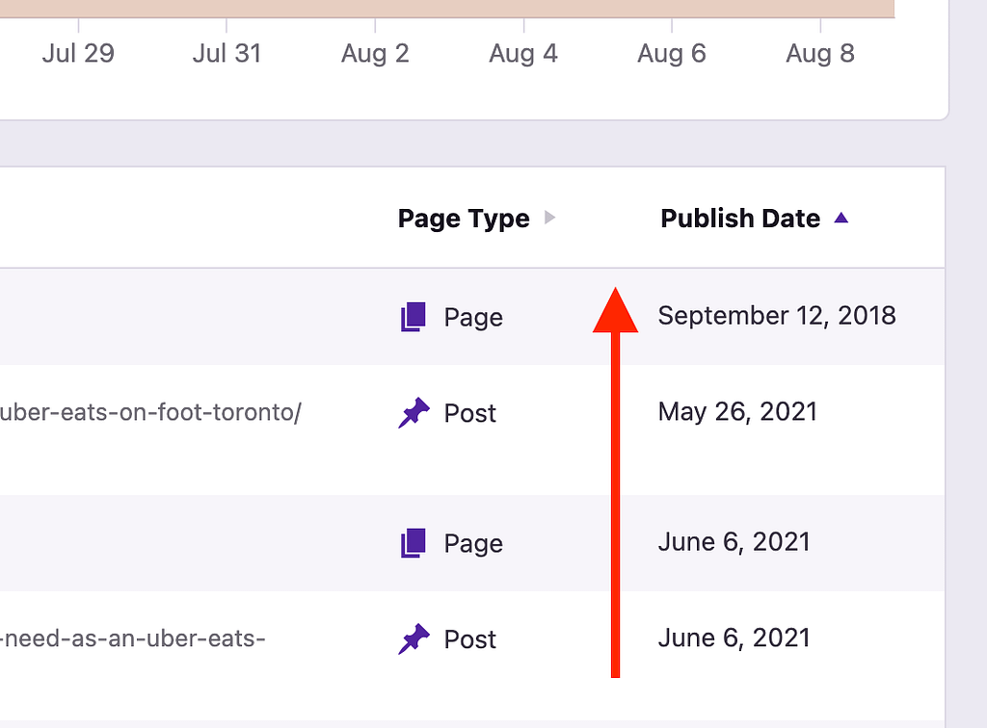Select the Page icon next to June 6, 2021
This screenshot has height=728, width=987.
413,542
